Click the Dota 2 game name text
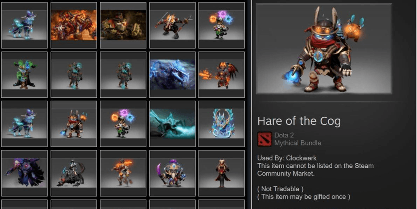Image resolution: width=417 pixels, height=209 pixels. coord(284,135)
